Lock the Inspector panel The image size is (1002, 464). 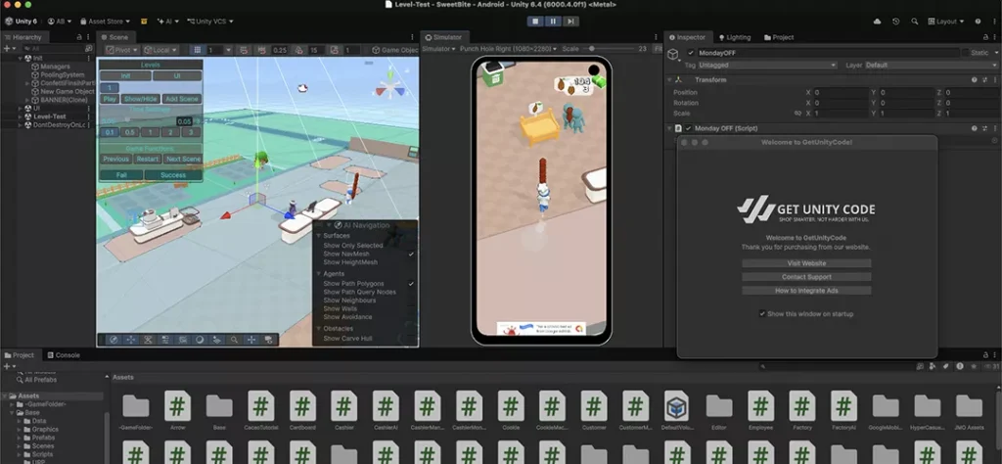pos(984,37)
